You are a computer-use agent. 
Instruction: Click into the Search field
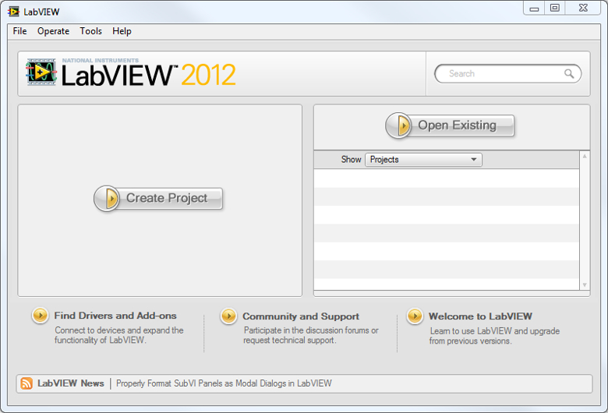[x=508, y=74]
